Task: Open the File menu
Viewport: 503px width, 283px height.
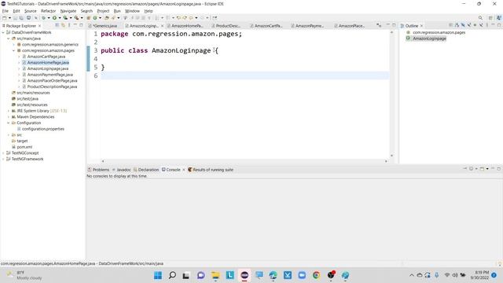Action: [x=6, y=11]
